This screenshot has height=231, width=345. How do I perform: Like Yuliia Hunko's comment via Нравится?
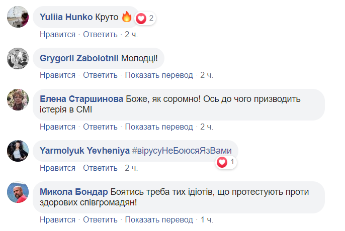click(57, 34)
